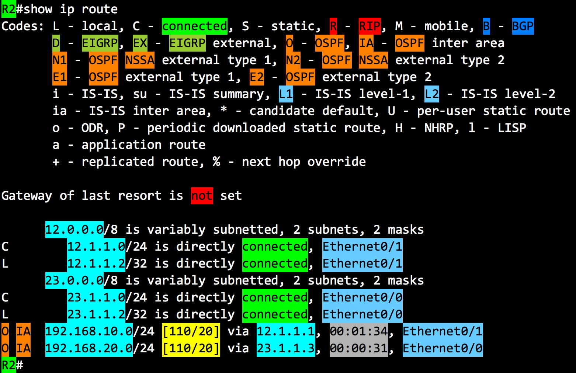Click 'connected' on the 12.1.1.0/24 row
Image resolution: width=576 pixels, height=373 pixels.
tap(275, 247)
